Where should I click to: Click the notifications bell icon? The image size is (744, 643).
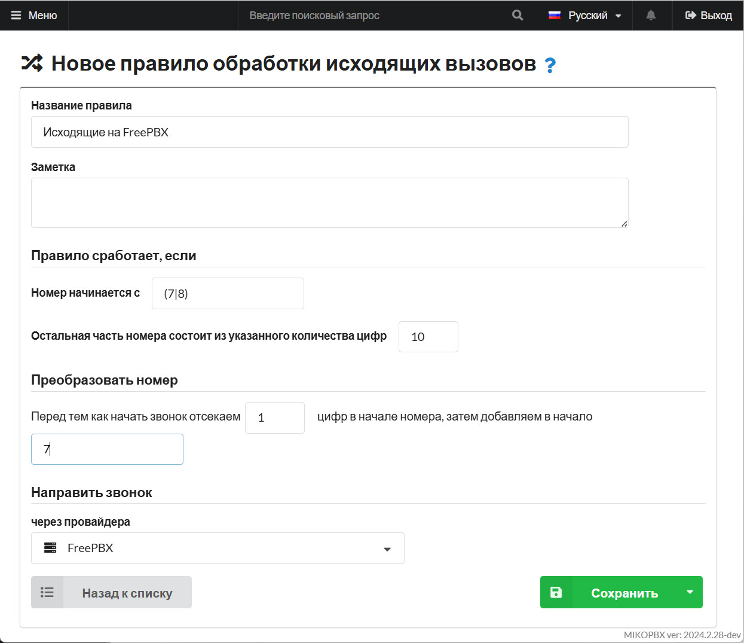651,16
